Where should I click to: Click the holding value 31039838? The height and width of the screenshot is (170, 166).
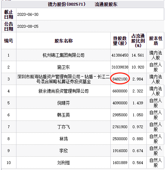pyautogui.click(x=120, y=67)
